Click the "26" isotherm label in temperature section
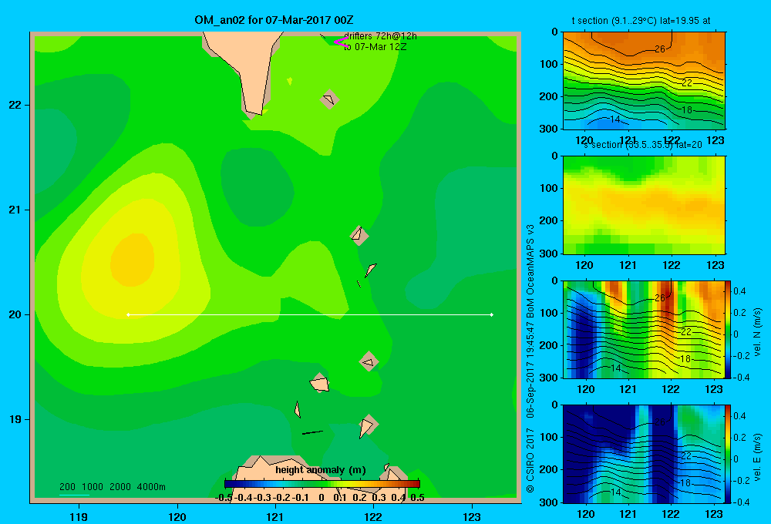The image size is (771, 524). (x=660, y=49)
